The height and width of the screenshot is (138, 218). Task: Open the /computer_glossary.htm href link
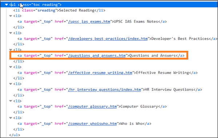[x=92, y=107]
